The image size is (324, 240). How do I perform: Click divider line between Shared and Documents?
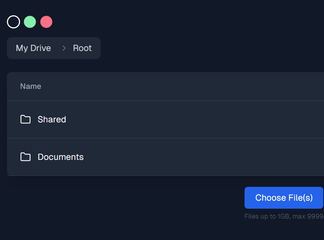[x=164, y=138]
